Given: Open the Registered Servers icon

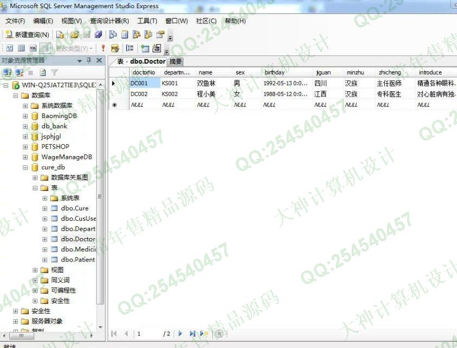Looking at the screenshot, I should pos(113,35).
